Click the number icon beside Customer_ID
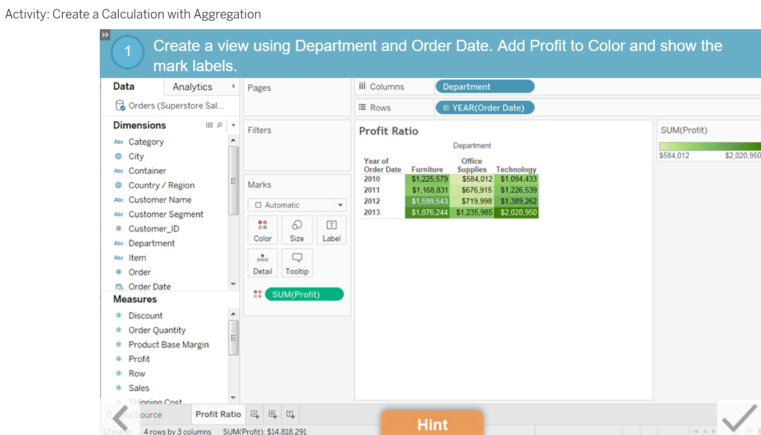The width and height of the screenshot is (761, 435). (118, 229)
